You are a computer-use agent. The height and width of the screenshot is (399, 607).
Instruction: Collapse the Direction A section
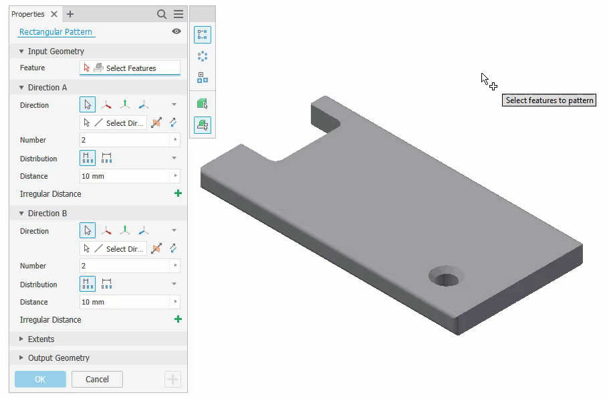tap(21, 88)
